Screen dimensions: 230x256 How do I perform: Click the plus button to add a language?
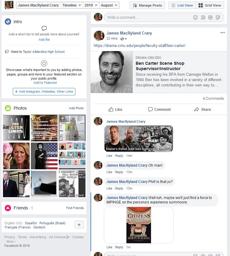[x=79, y=225]
